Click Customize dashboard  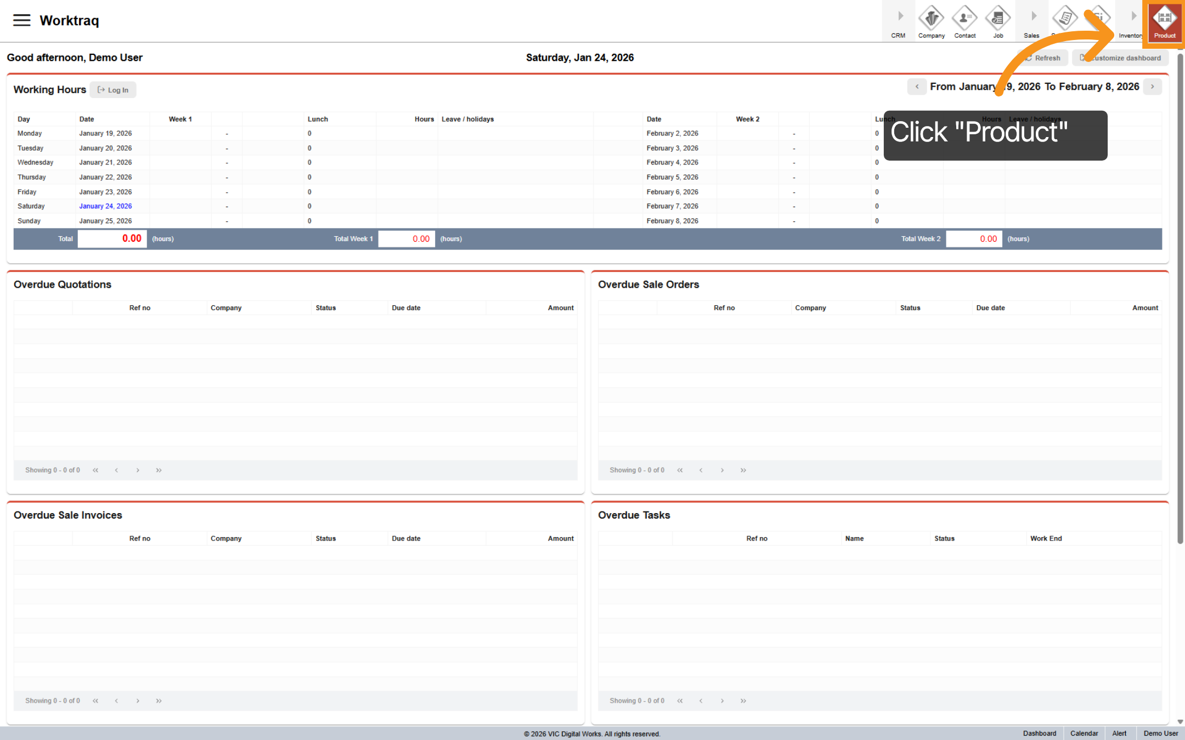pos(1120,58)
